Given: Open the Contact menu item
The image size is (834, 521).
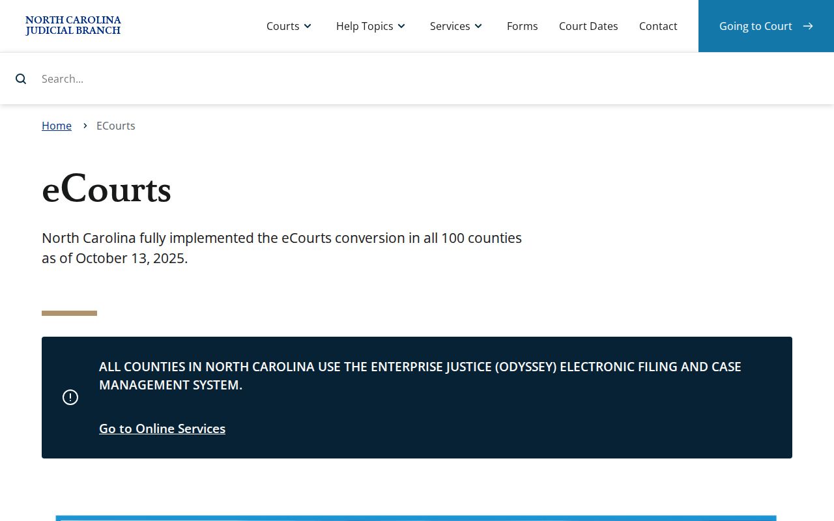Looking at the screenshot, I should pos(658,26).
